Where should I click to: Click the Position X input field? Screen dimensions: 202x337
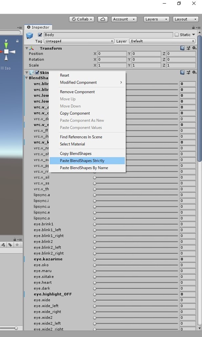click(x=112, y=54)
